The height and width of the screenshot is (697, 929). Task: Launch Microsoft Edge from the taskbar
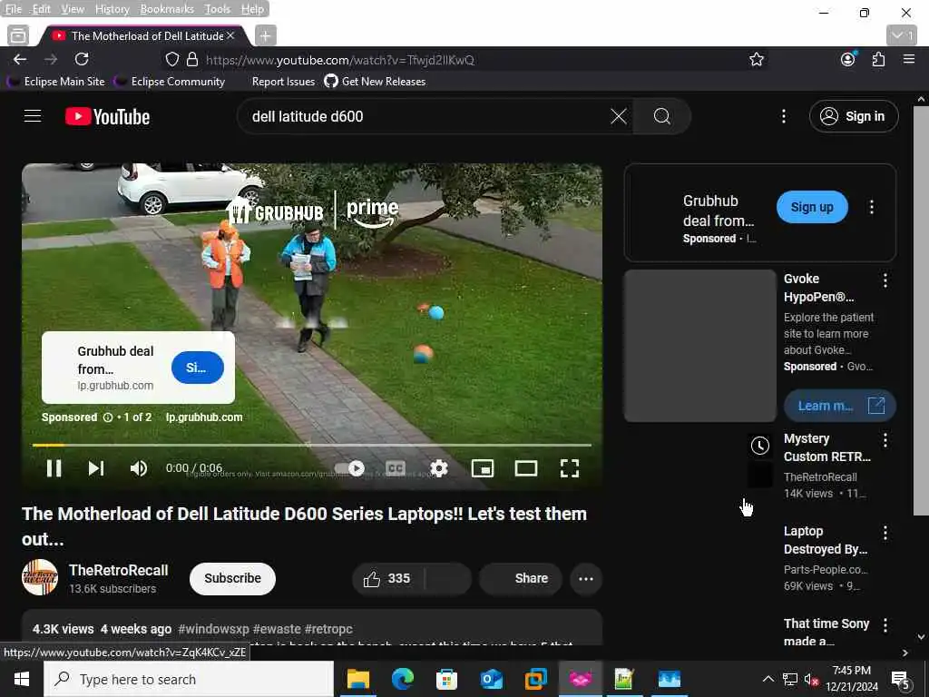[402, 679]
